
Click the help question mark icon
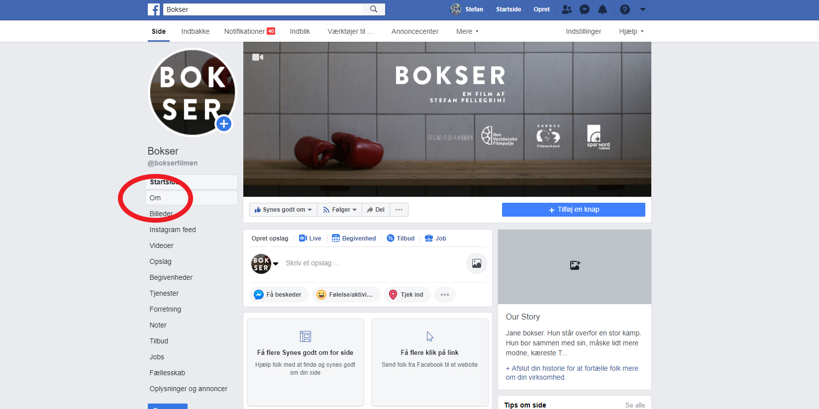[x=625, y=9]
